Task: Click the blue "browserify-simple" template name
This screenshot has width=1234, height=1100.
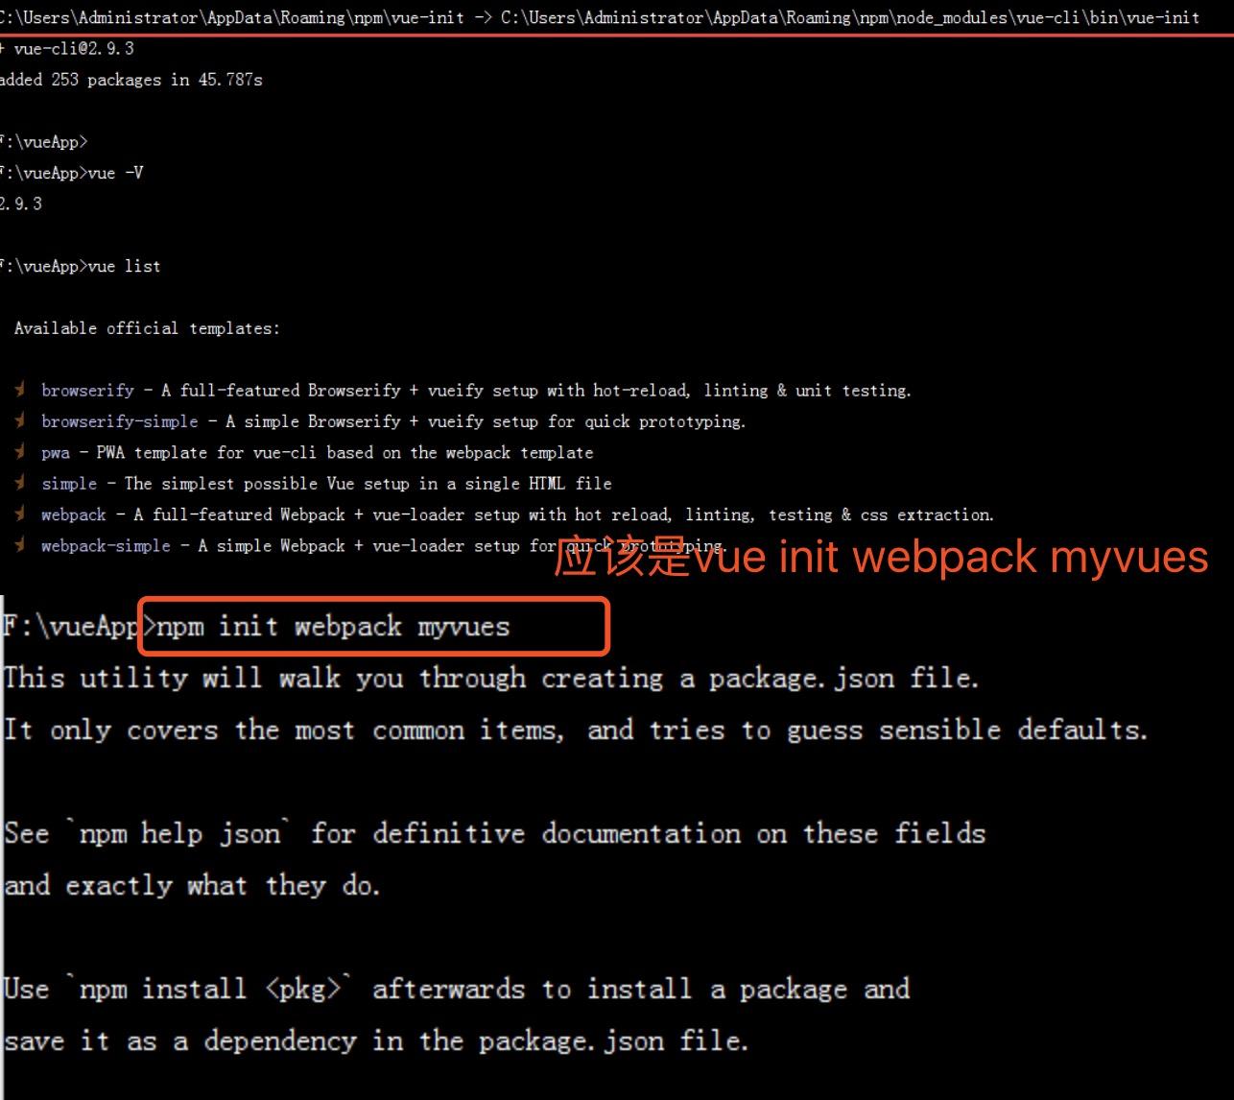Action: tap(120, 421)
